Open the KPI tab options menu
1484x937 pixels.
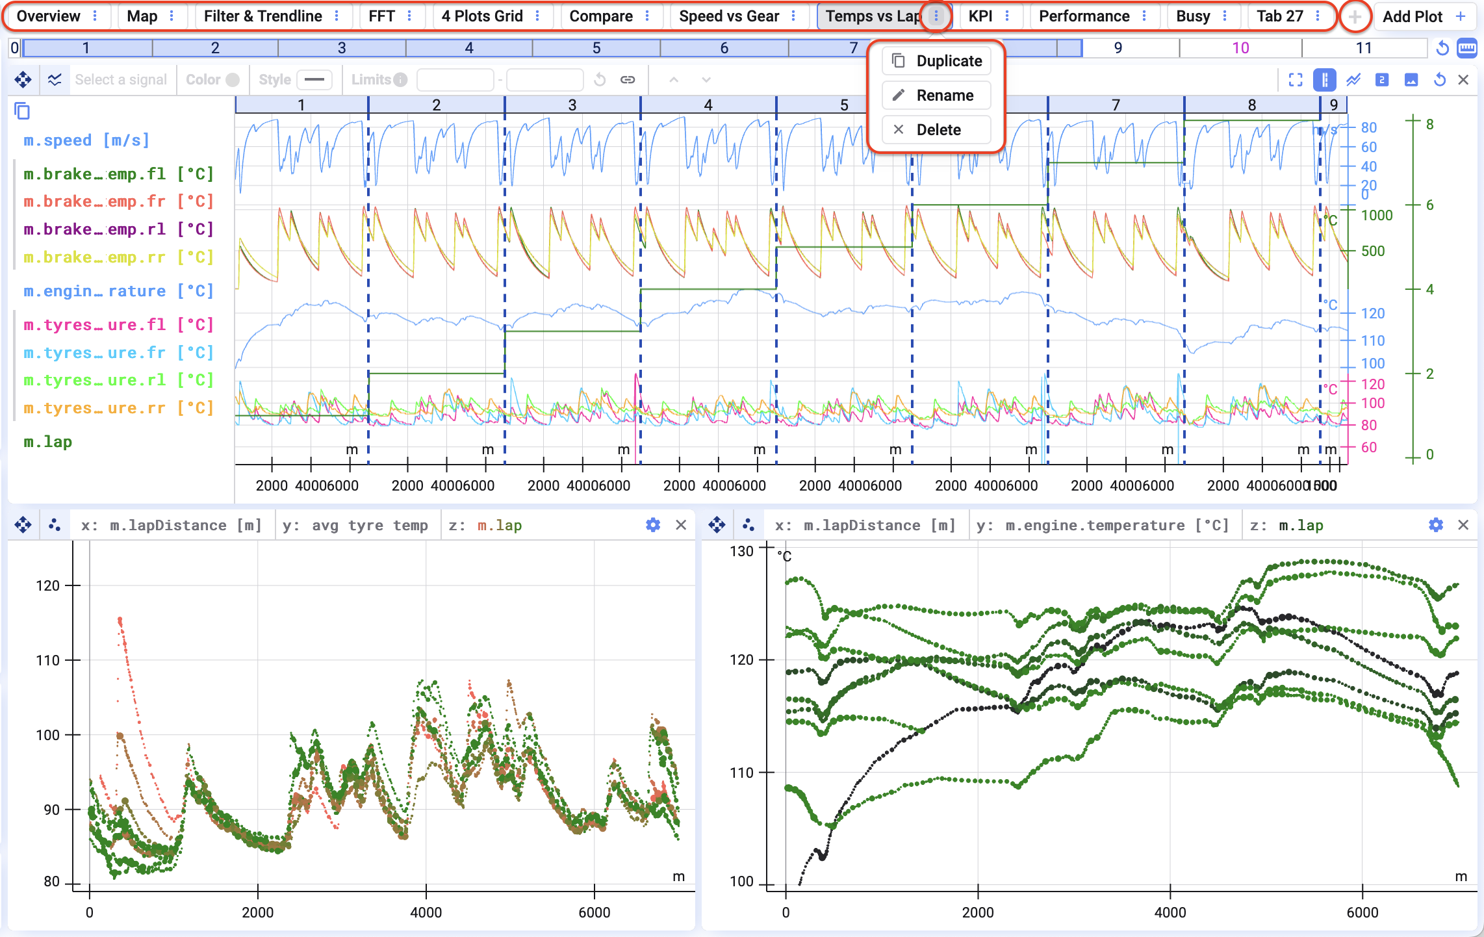click(1007, 16)
